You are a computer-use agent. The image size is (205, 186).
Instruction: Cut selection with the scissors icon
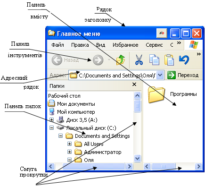pyautogui.click(x=139, y=60)
